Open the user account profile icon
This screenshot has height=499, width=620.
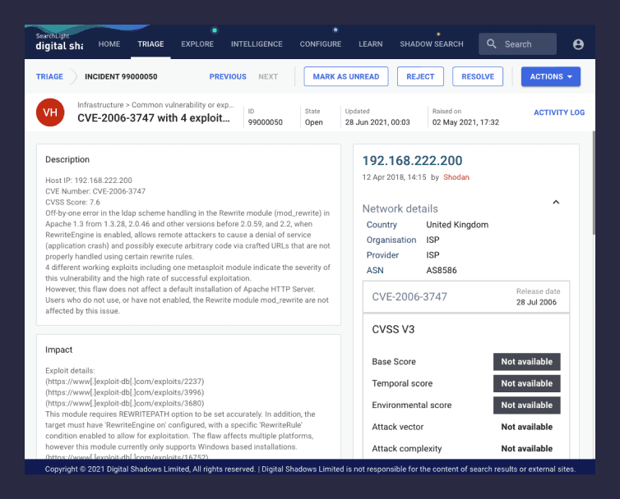point(578,44)
